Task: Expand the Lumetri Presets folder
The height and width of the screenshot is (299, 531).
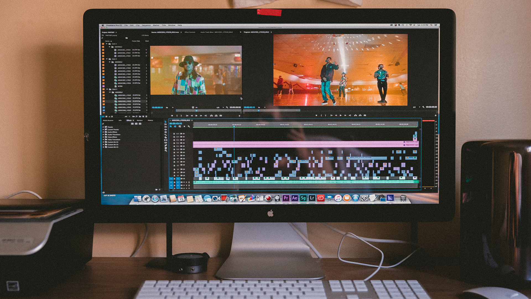Action: pos(103,130)
